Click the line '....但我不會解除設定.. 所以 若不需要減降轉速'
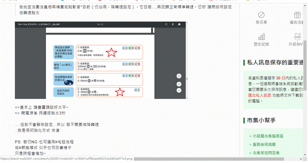Viewport: 308px width, 163px height. tap(57, 125)
